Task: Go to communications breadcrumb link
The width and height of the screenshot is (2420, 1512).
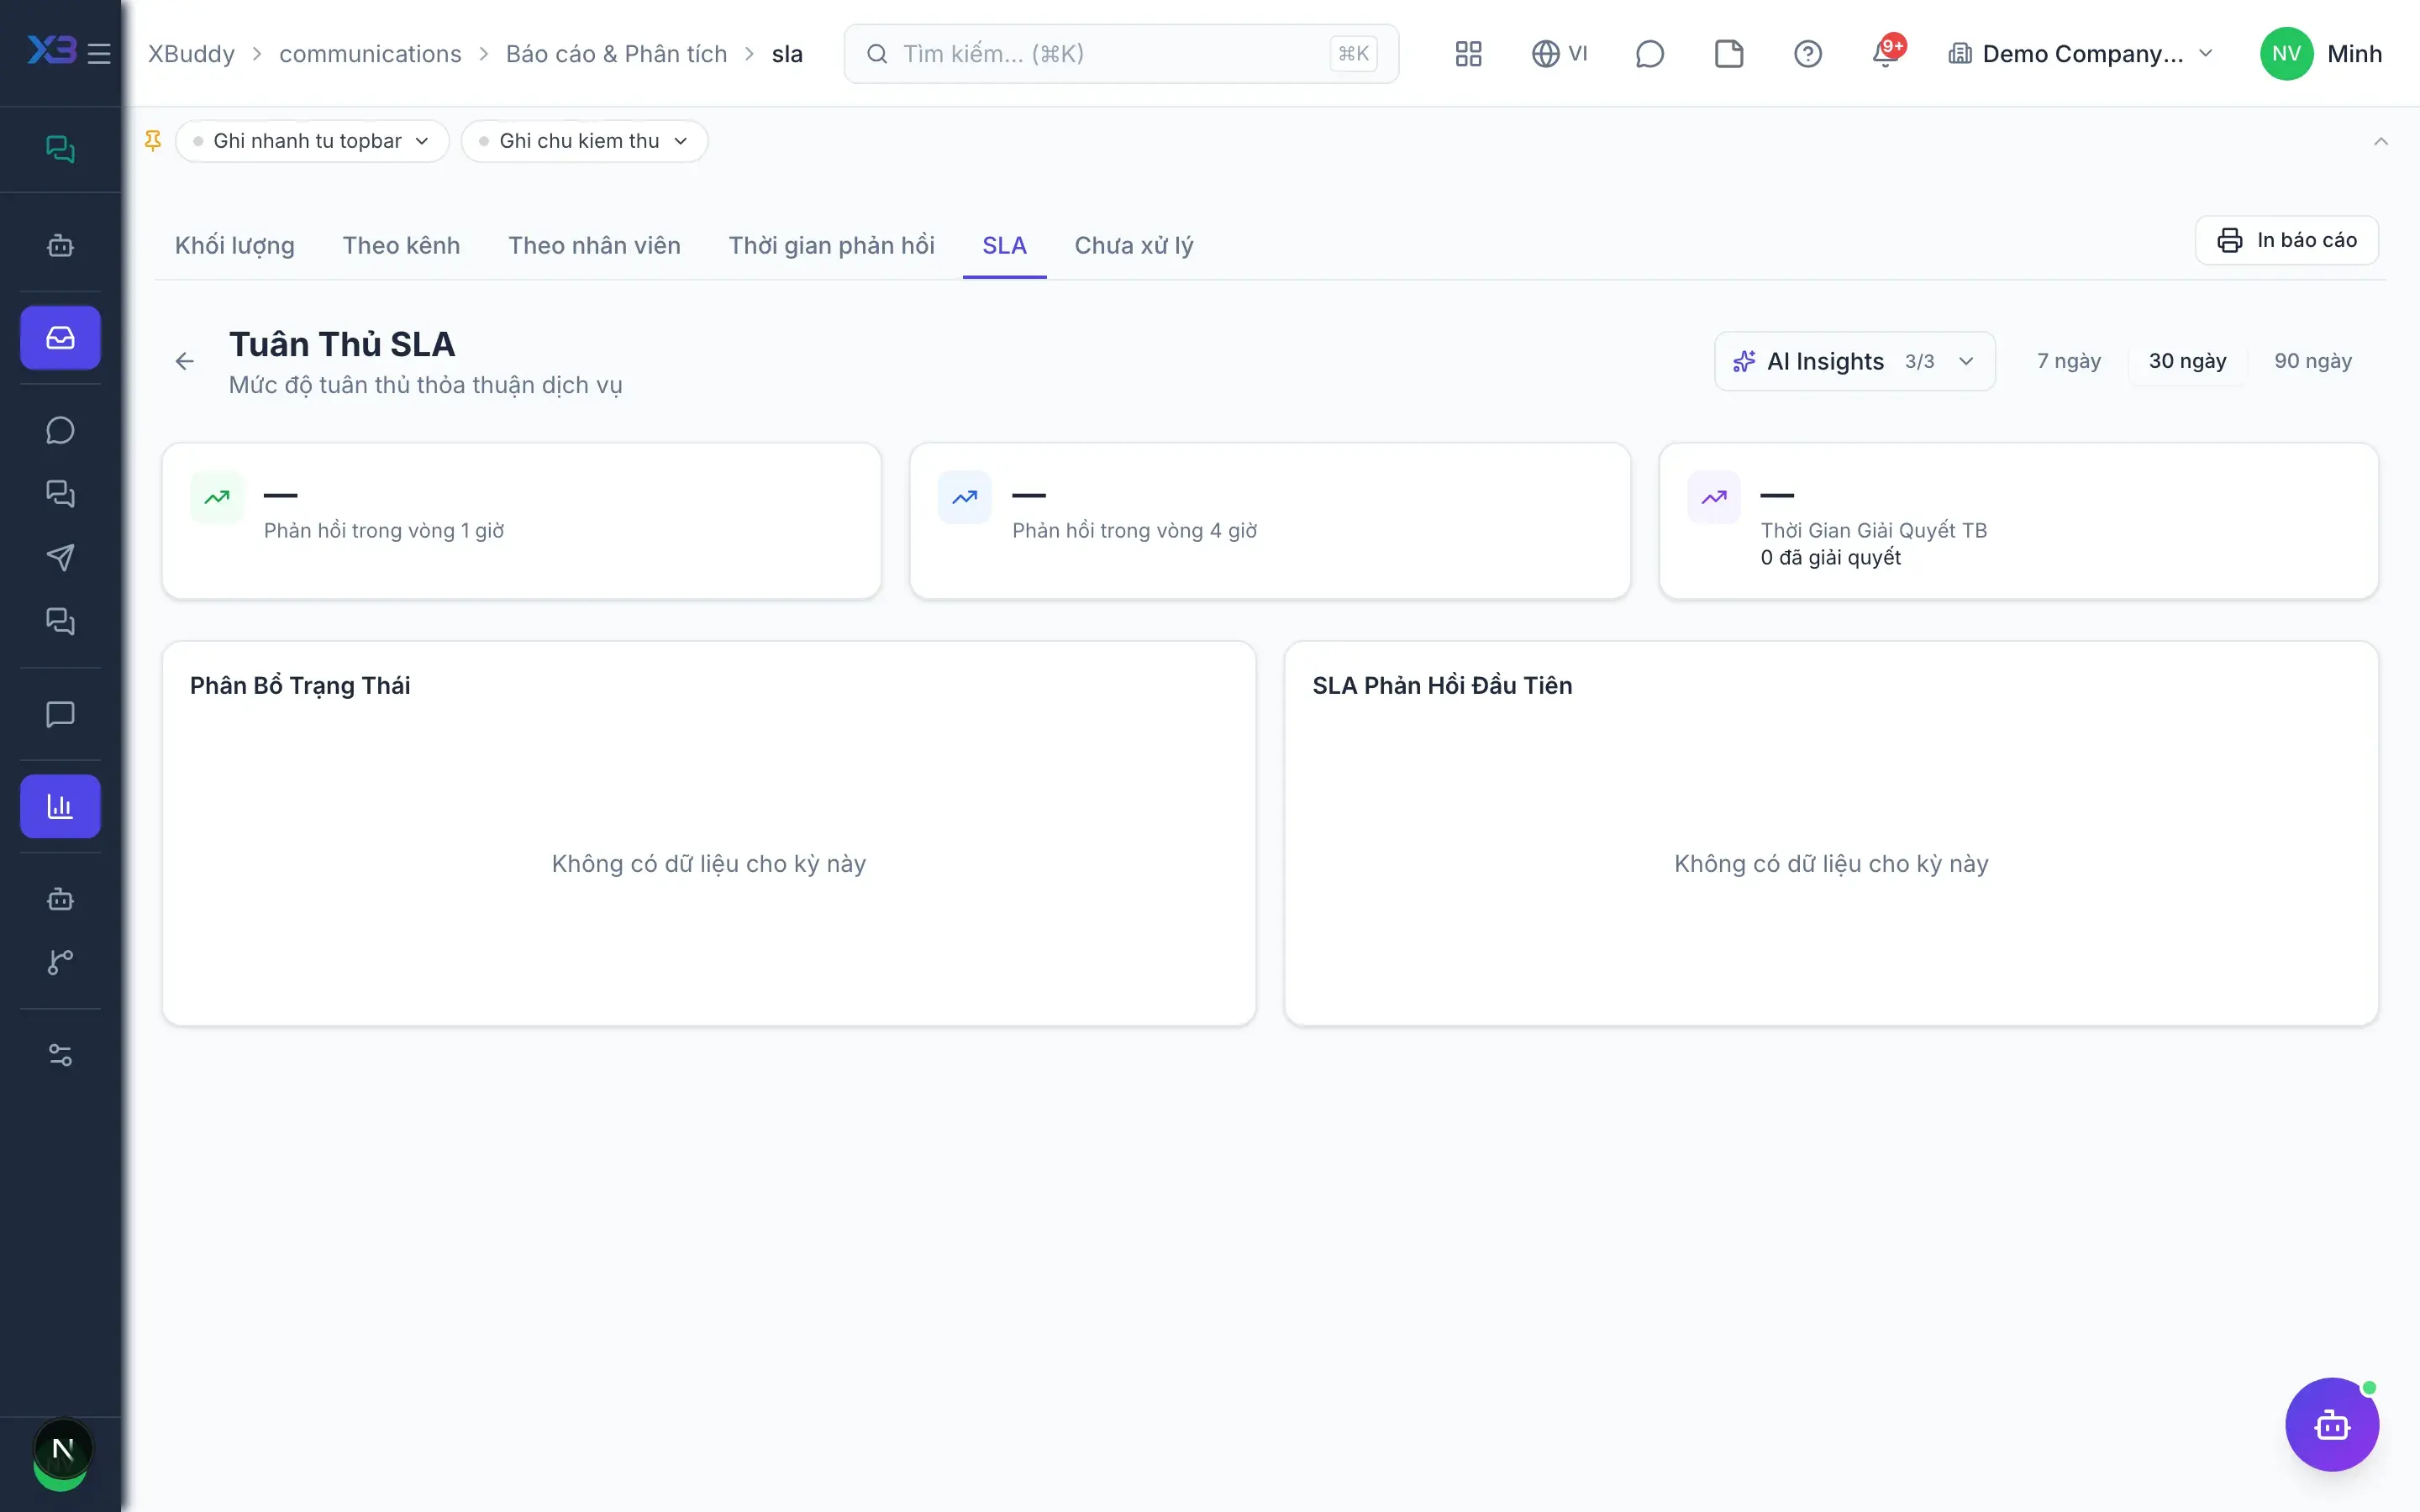Action: coord(370,54)
